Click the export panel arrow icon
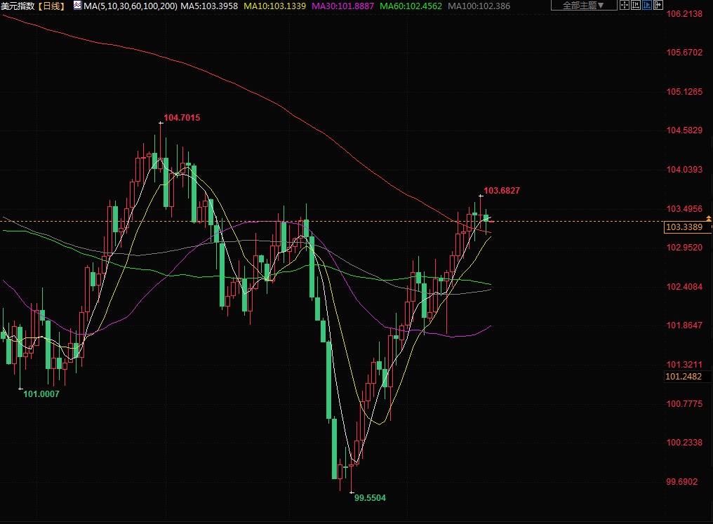Image resolution: width=713 pixels, height=524 pixels. 658,6
